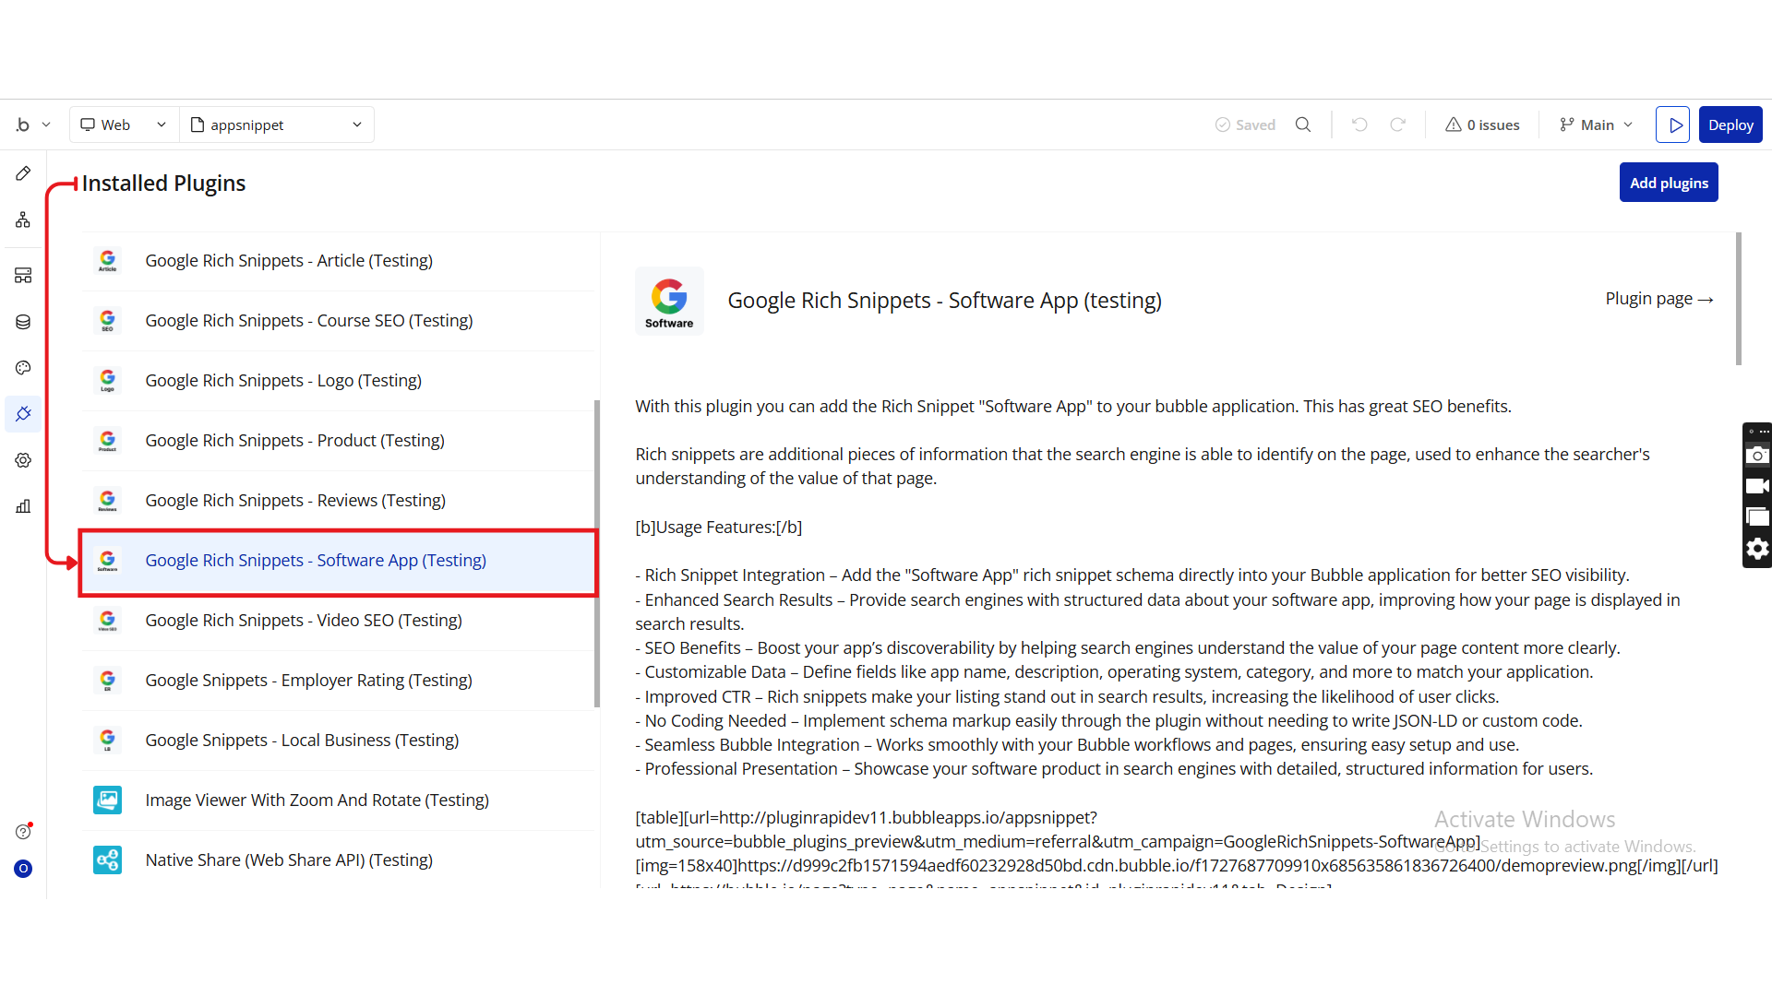
Task: Open the Logs chart icon in sidebar
Action: 23,506
